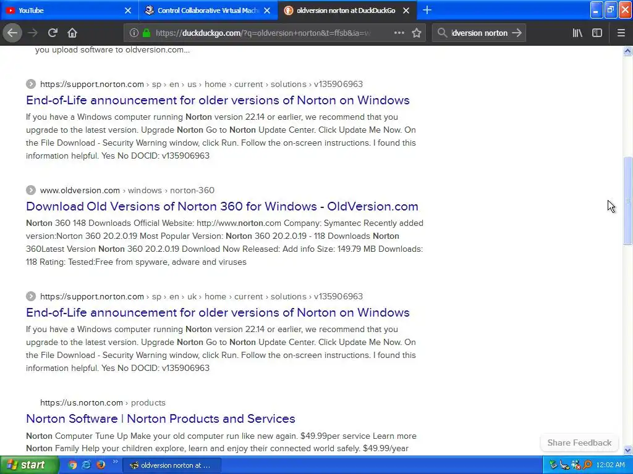
Task: Show the sidebars panel
Action: click(597, 33)
